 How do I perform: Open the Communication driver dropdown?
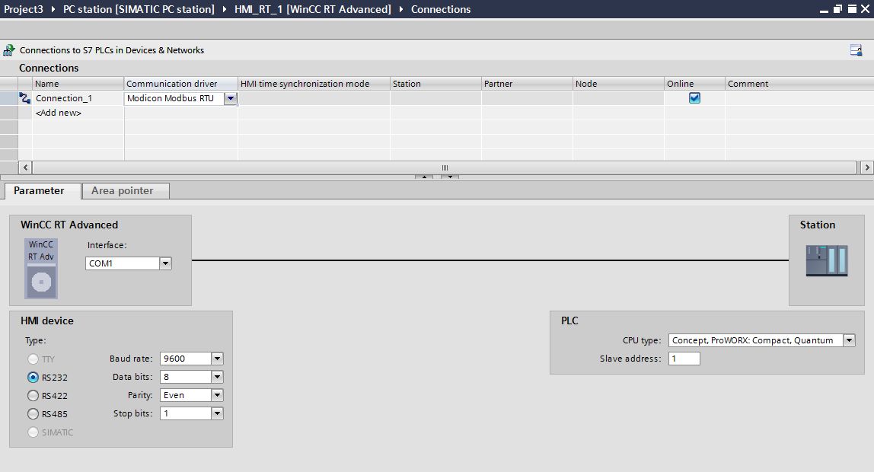point(230,98)
